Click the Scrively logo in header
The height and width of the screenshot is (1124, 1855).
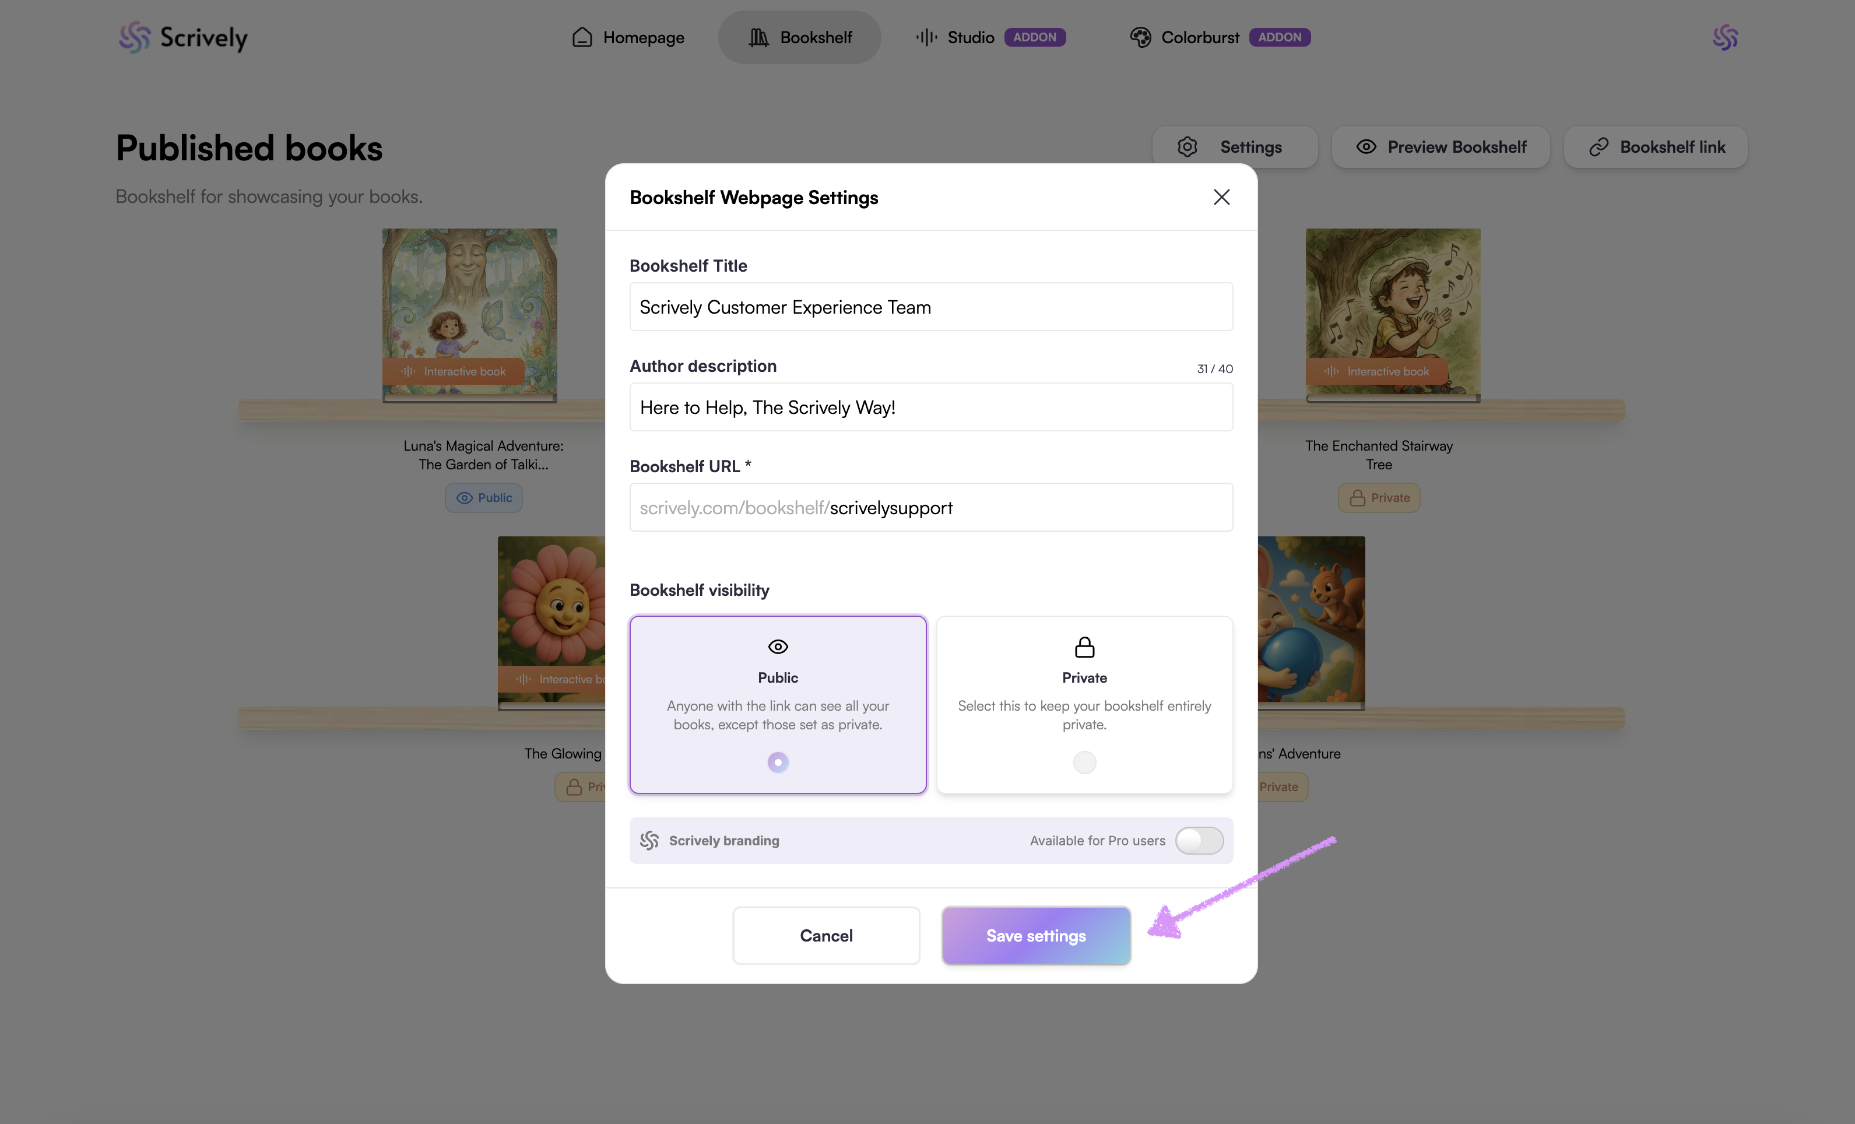click(183, 37)
